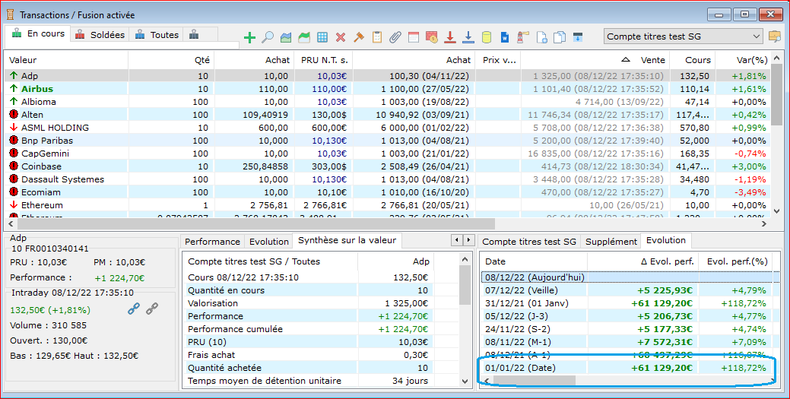
Task: Click the grey chain link icon
Action: tap(151, 309)
